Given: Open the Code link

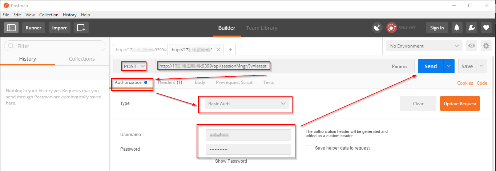Looking at the screenshot, I should 482,83.
